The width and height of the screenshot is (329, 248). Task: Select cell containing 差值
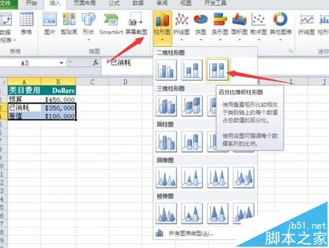coord(24,116)
